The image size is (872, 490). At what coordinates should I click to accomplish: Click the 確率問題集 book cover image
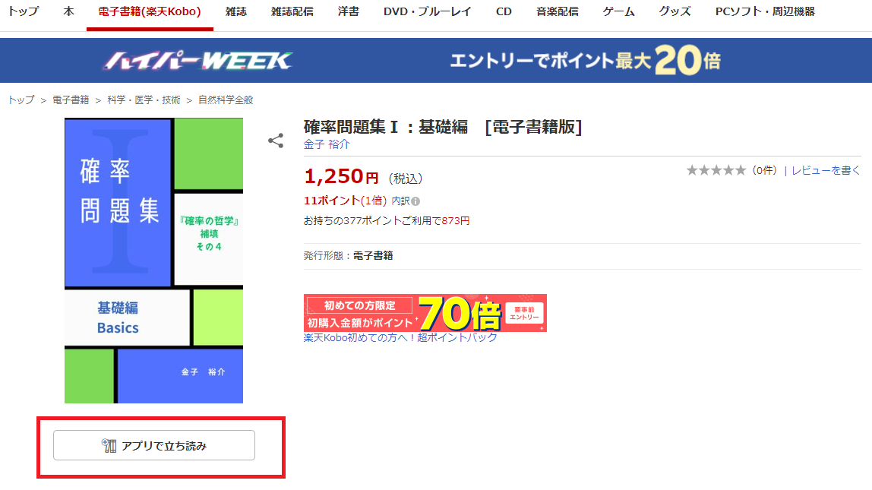click(x=153, y=261)
